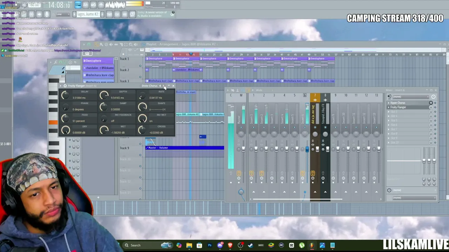Expand the Hyper Chorus slot arrow
This screenshot has height=252, width=449.
388,103
